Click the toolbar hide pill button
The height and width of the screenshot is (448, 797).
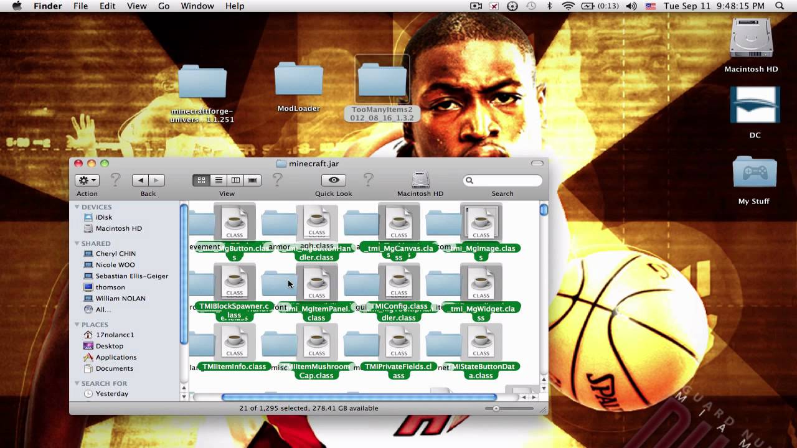pos(537,163)
